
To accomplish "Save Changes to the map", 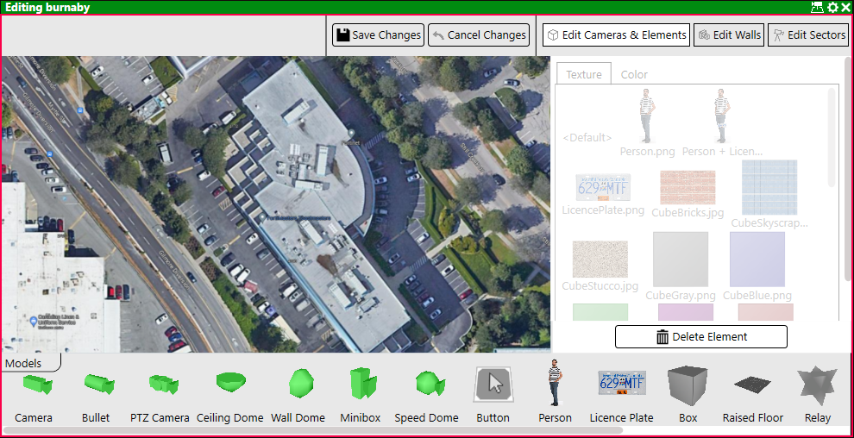I will [378, 34].
